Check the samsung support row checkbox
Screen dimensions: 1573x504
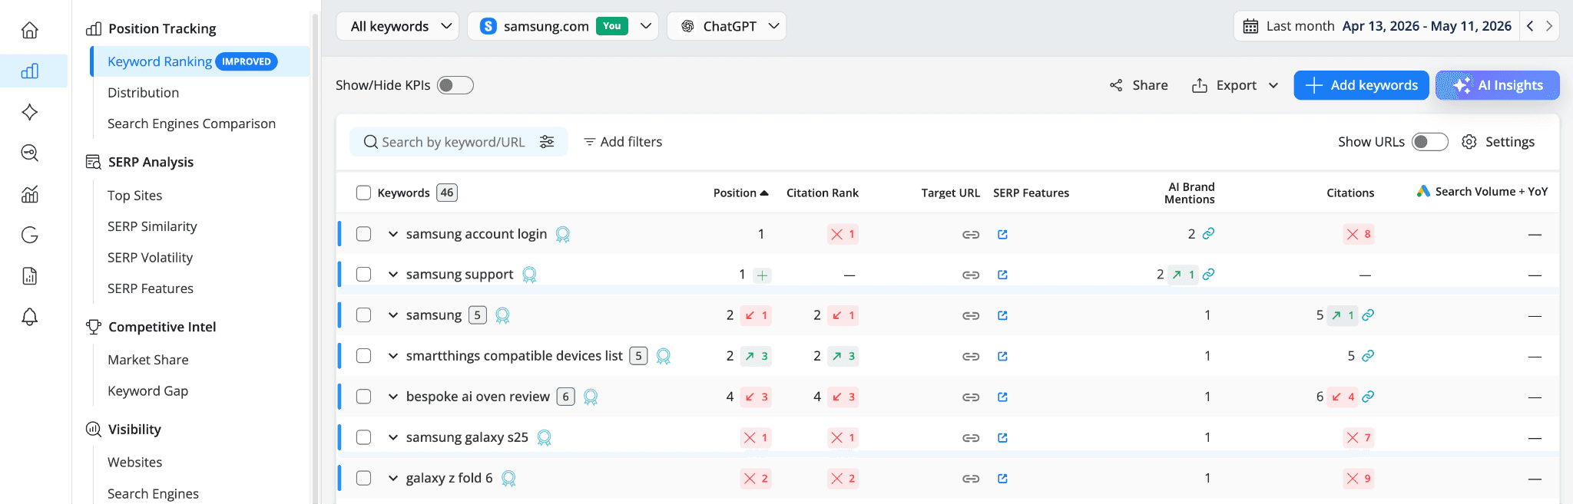364,275
